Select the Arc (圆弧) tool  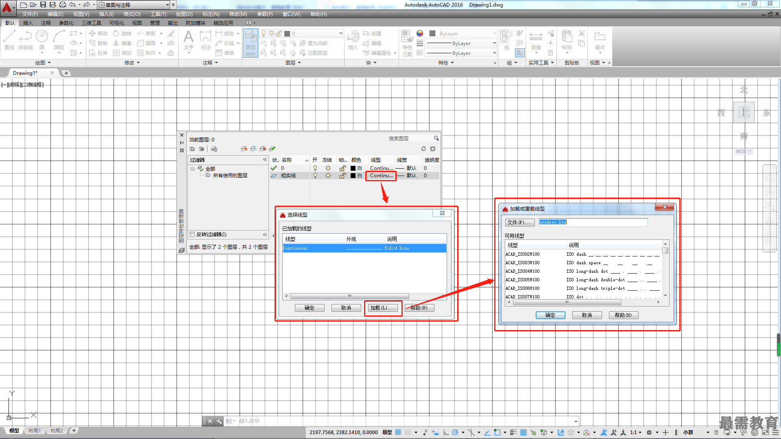point(59,40)
